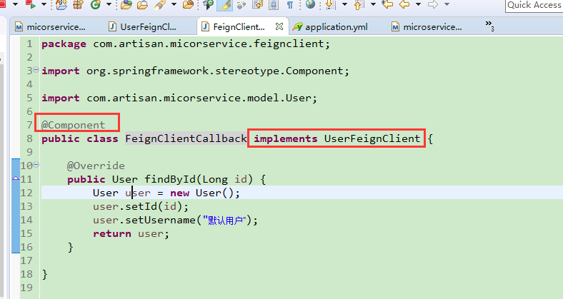The width and height of the screenshot is (563, 299).
Task: Open the Run Last Tool dropdown arrow
Action: 44,4
